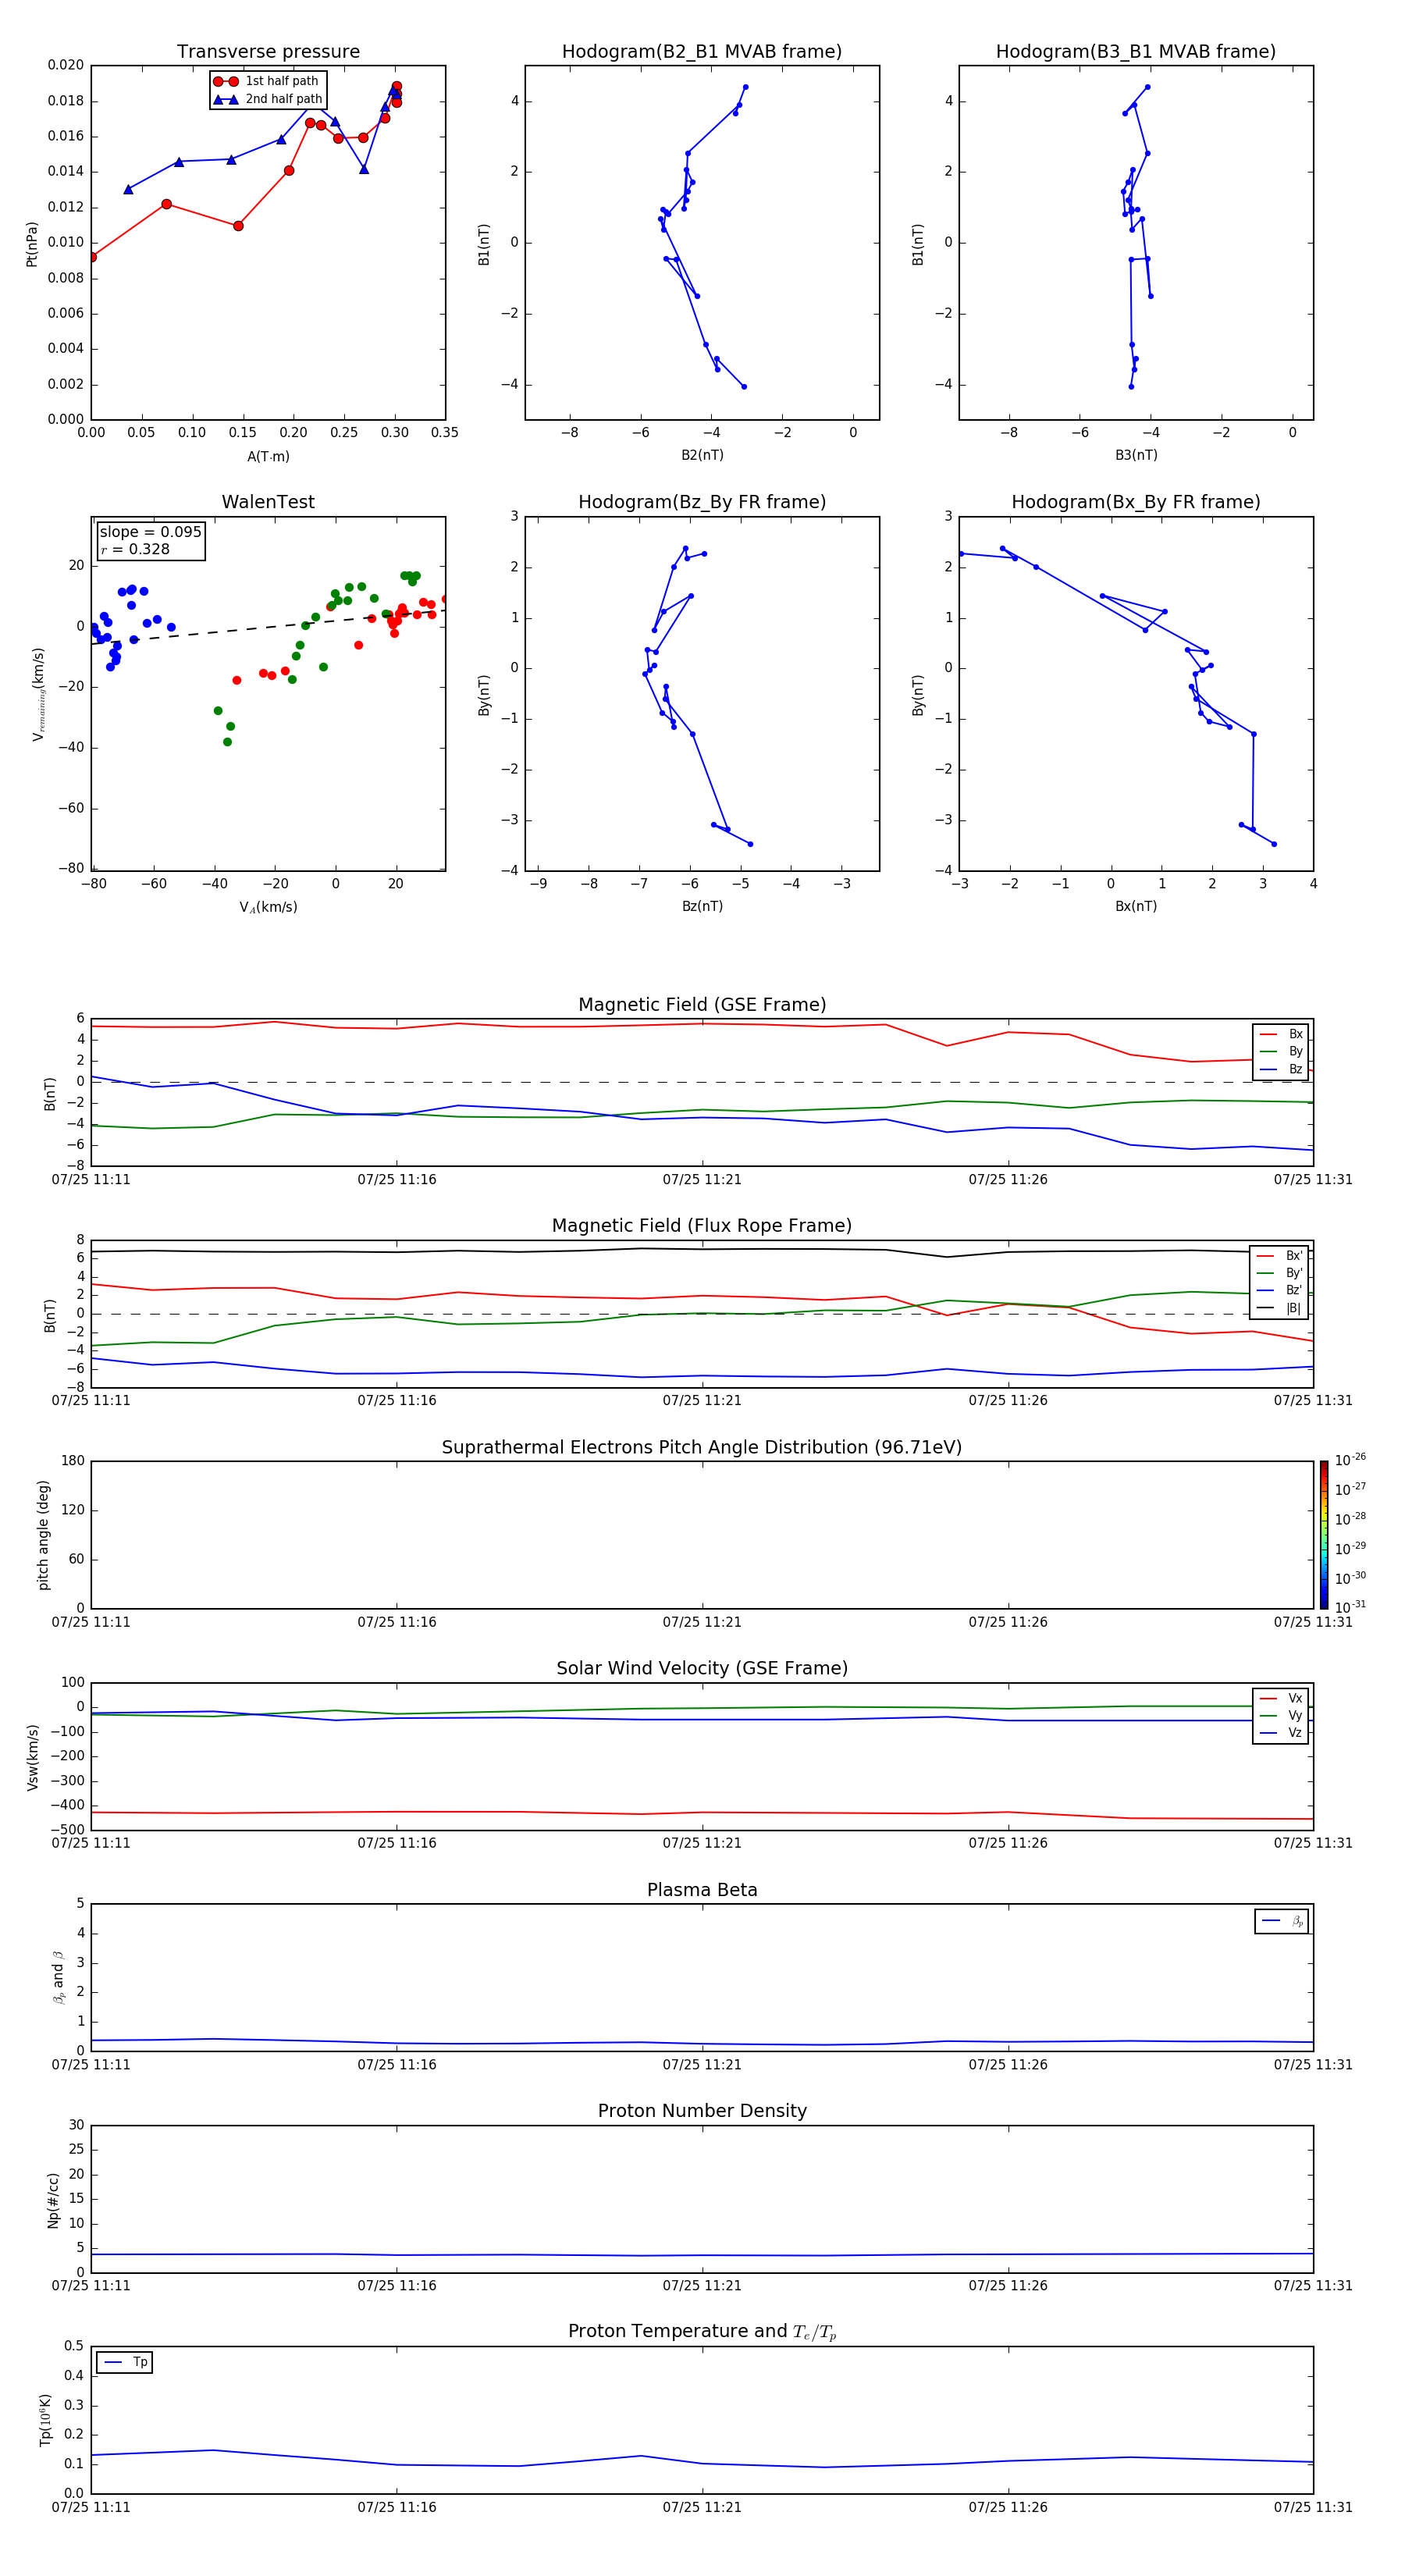Screen dimensions: 1405x2576
Task: Click the "WalenTest" plot title
Action: pyautogui.click(x=268, y=502)
